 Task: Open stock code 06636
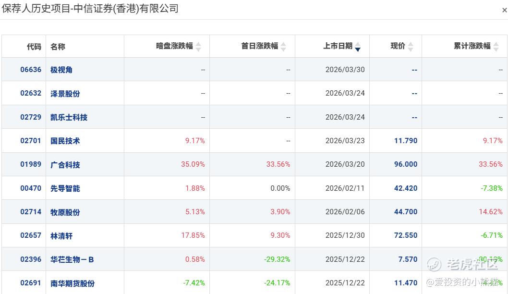pyautogui.click(x=31, y=70)
